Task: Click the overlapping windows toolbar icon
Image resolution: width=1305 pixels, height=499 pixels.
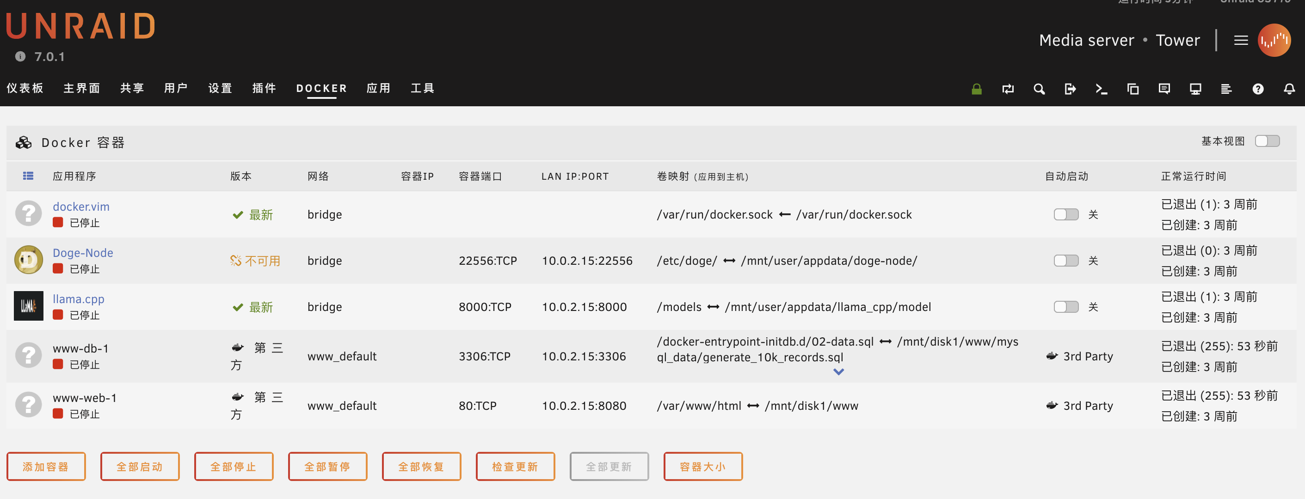Action: pos(1133,89)
